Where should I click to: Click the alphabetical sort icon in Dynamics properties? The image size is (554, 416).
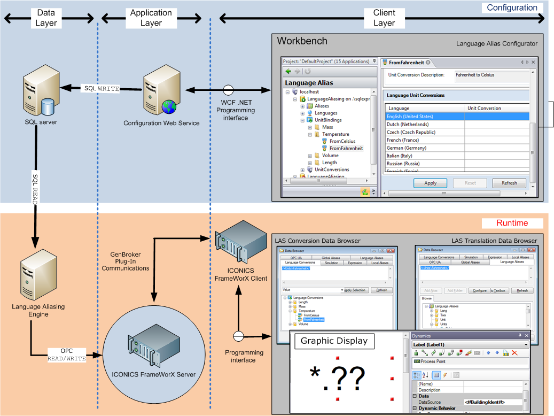pos(425,375)
